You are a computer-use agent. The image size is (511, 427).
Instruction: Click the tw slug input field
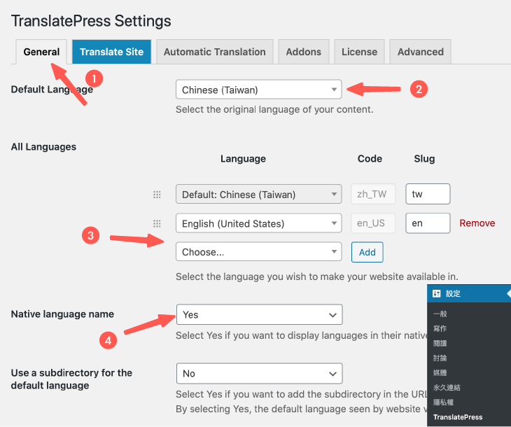(428, 194)
